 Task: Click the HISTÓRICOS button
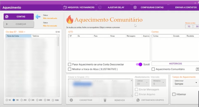[x=176, y=64]
